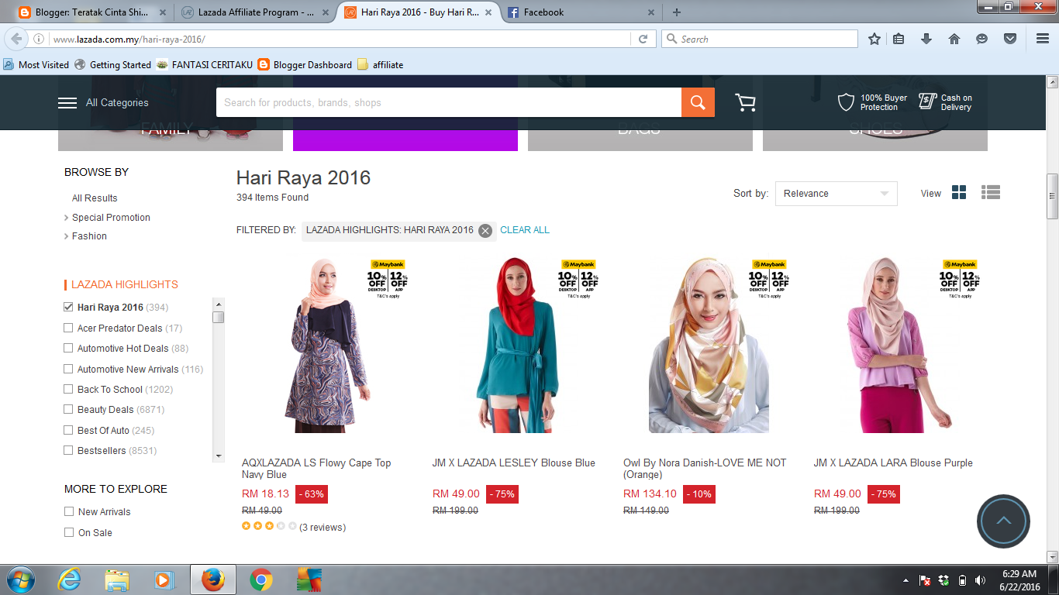
Task: Click the red hijab teal blouse product image
Action: [x=518, y=345]
